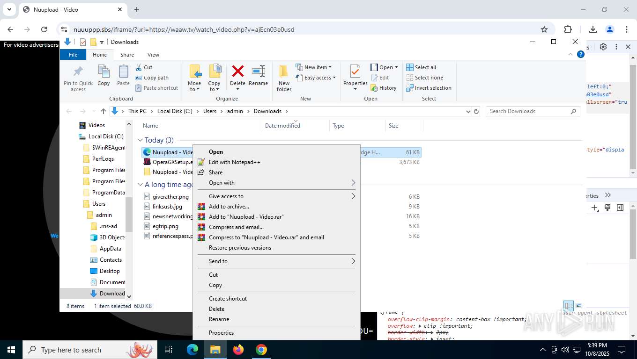Expand the Send to submenu
This screenshot has width=637, height=359.
click(276, 261)
